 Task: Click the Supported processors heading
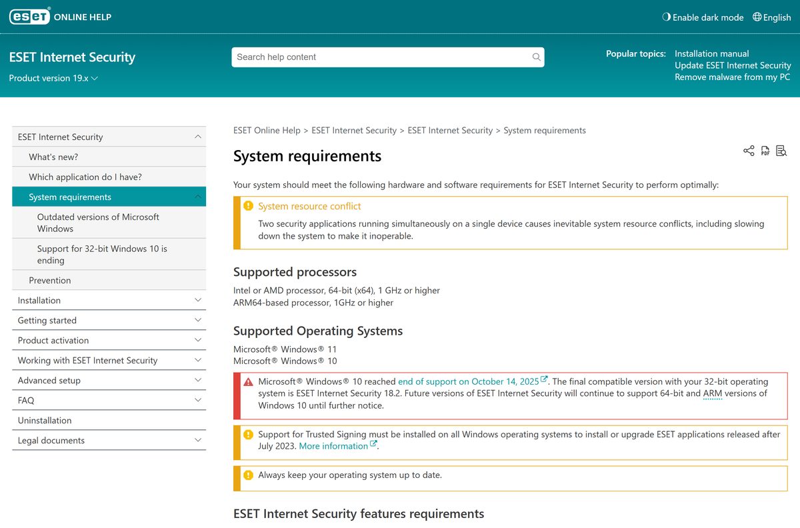click(x=295, y=272)
